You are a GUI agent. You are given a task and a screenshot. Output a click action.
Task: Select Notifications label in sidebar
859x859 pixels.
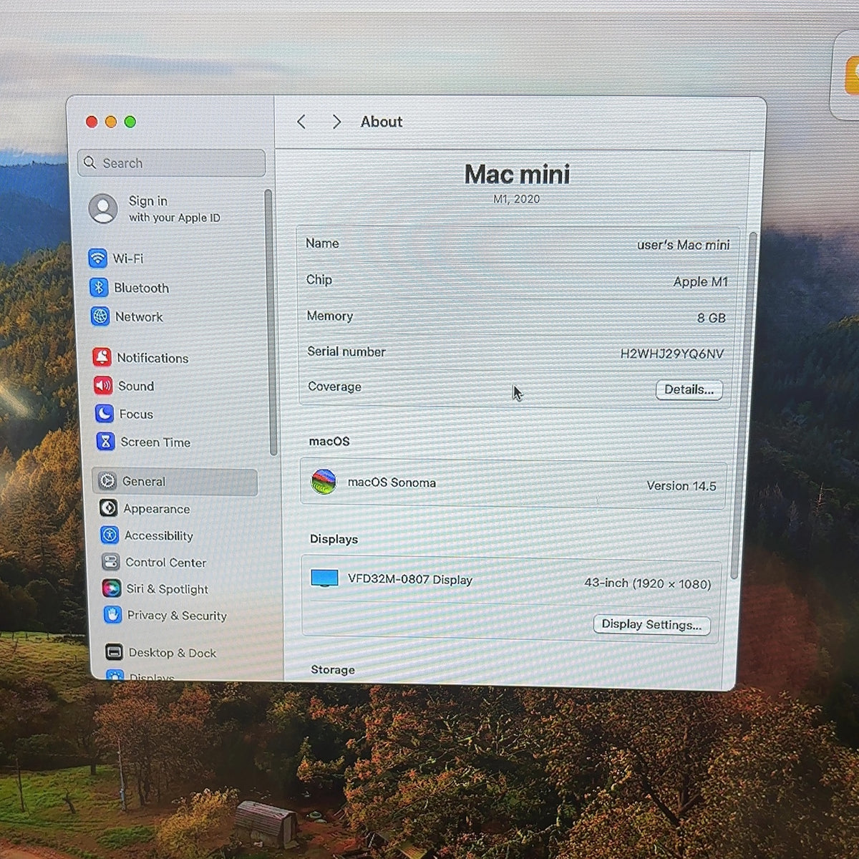[152, 358]
